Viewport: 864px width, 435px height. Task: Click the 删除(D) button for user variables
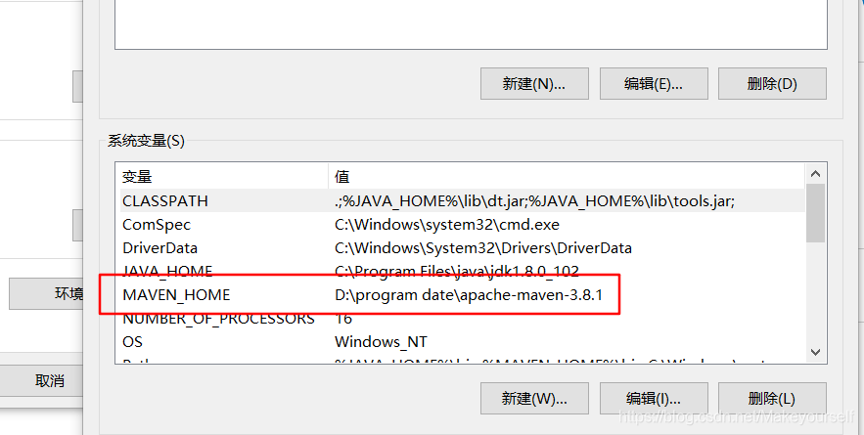pyautogui.click(x=772, y=84)
